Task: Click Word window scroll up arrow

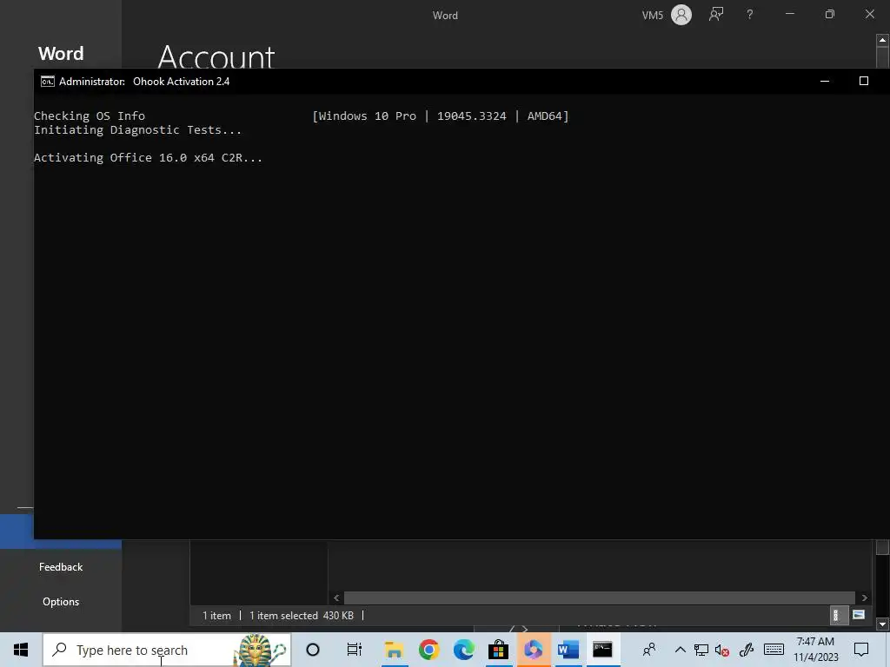Action: [883, 40]
